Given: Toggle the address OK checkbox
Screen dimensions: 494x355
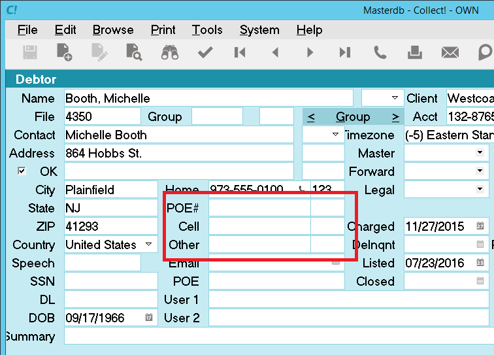Looking at the screenshot, I should [x=22, y=171].
